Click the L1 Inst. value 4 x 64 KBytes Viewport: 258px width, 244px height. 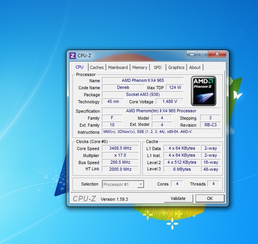click(182, 155)
